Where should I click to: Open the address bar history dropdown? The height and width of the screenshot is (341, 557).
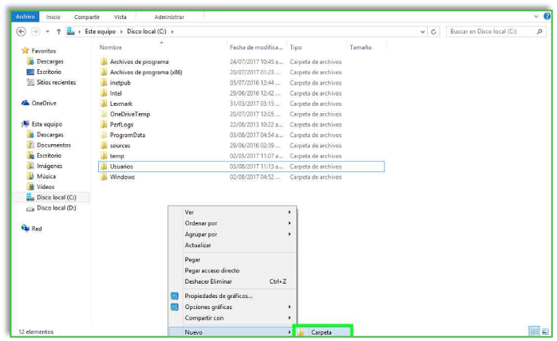tap(423, 32)
